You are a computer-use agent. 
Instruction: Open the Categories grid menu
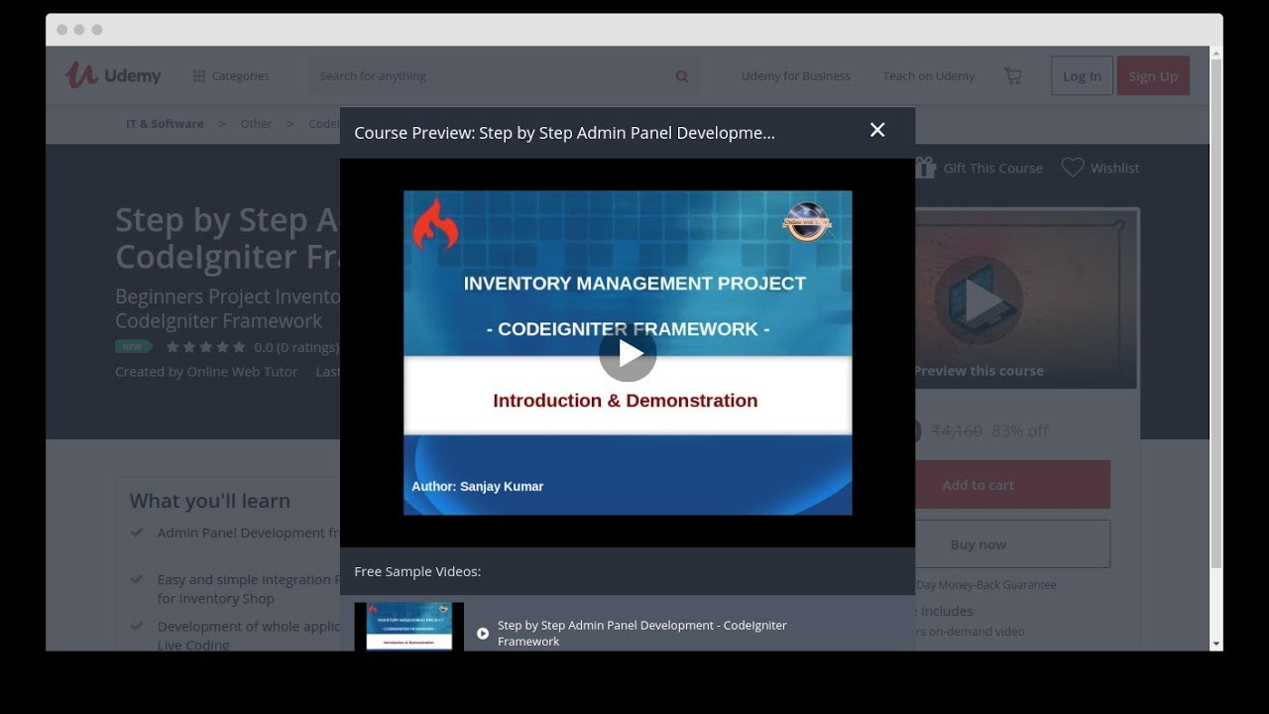point(231,75)
